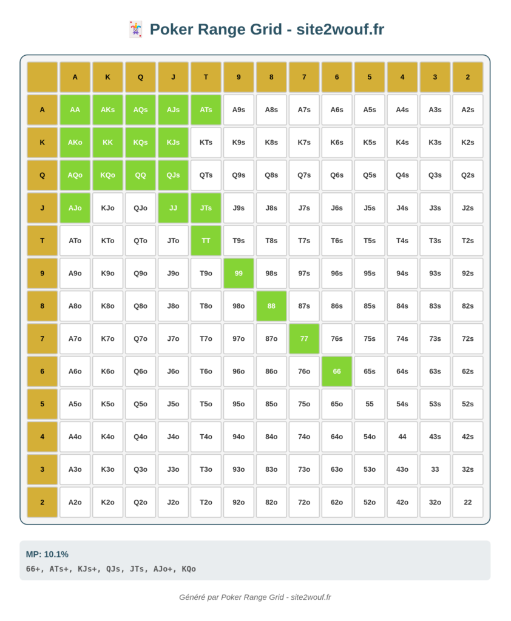Click the 2 column header
This screenshot has height=621, width=511.
(468, 77)
